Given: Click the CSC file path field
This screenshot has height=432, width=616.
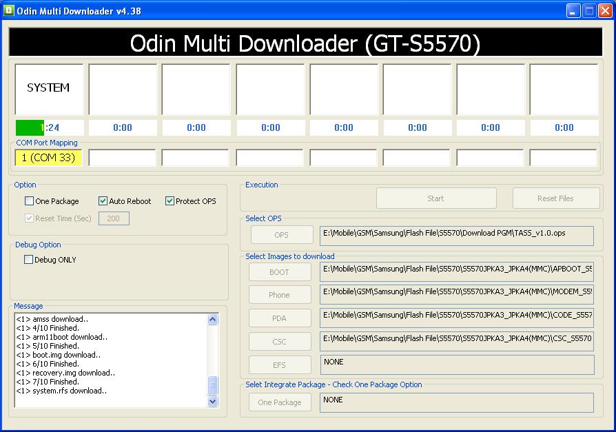Looking at the screenshot, I should pyautogui.click(x=457, y=342).
